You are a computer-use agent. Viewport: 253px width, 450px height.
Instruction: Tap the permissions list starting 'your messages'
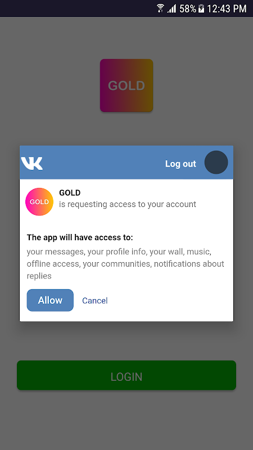pyautogui.click(x=125, y=264)
